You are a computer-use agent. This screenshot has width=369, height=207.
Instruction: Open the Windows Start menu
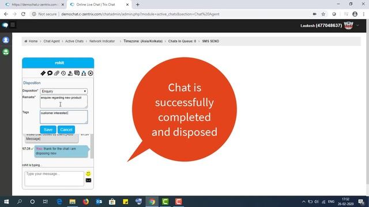6,202
